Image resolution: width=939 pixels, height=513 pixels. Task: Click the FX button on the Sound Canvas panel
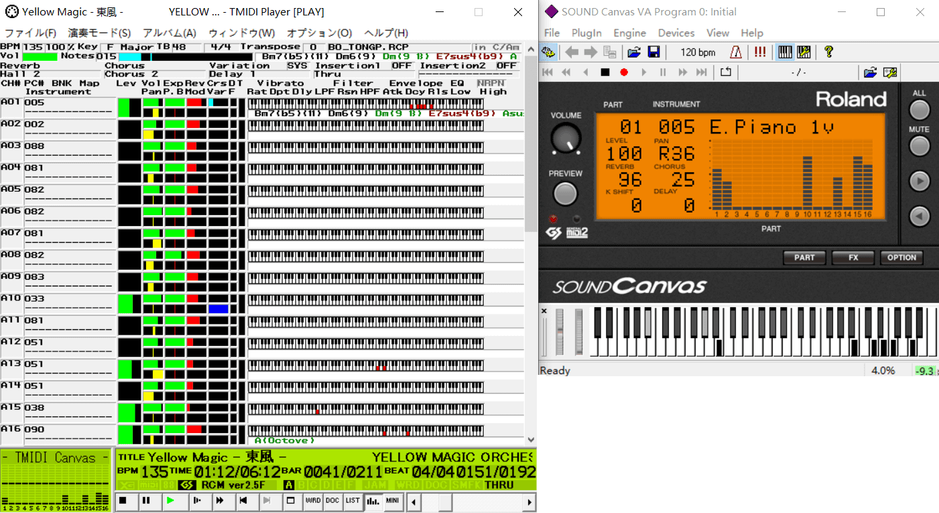point(853,257)
